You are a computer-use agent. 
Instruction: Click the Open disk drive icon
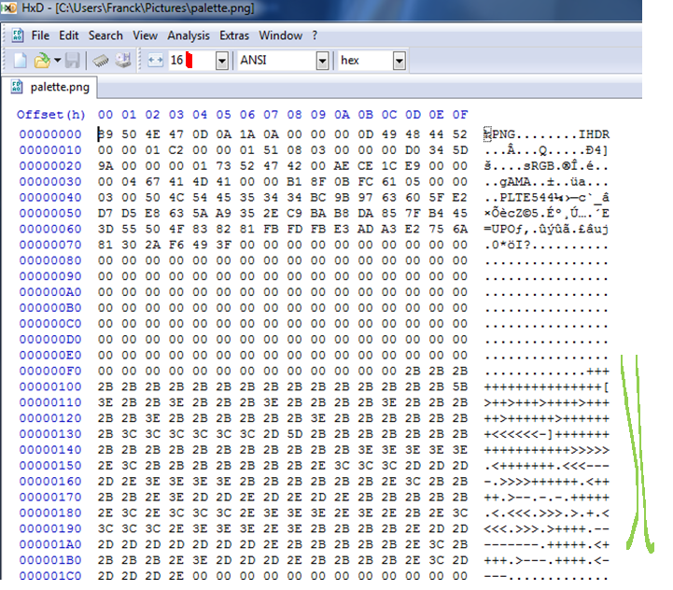point(123,61)
